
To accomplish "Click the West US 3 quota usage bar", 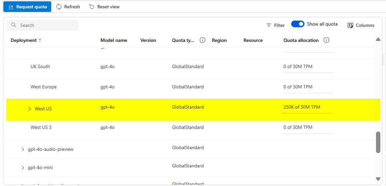I will click(x=308, y=134).
